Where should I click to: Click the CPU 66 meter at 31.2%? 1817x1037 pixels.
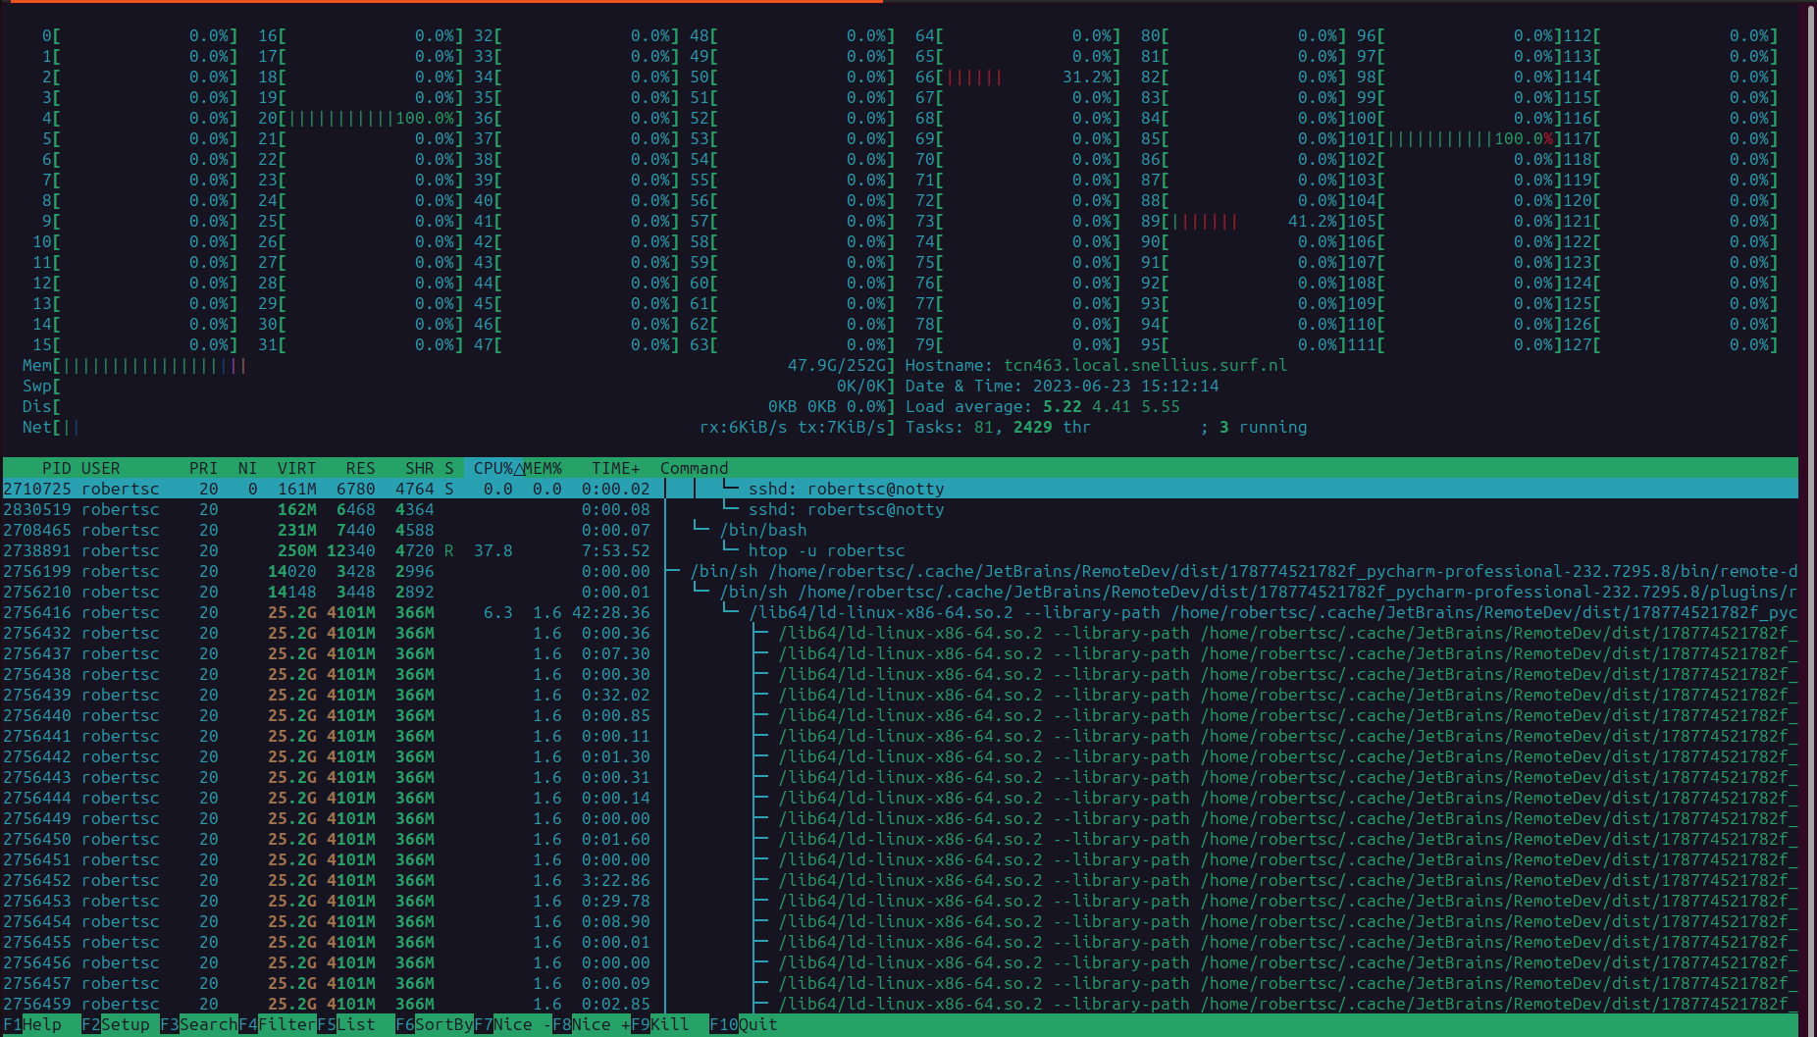point(1017,77)
